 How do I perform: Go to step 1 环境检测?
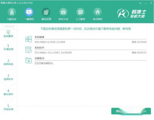(x=8, y=47)
